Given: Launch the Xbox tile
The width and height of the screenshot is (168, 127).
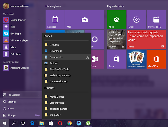Looking at the screenshot, I should 117,19.
